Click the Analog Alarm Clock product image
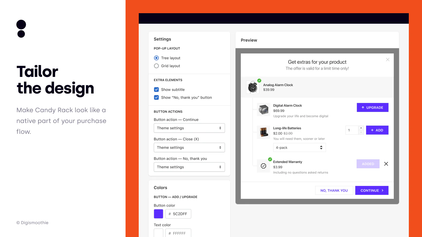The height and width of the screenshot is (237, 422). 253,87
